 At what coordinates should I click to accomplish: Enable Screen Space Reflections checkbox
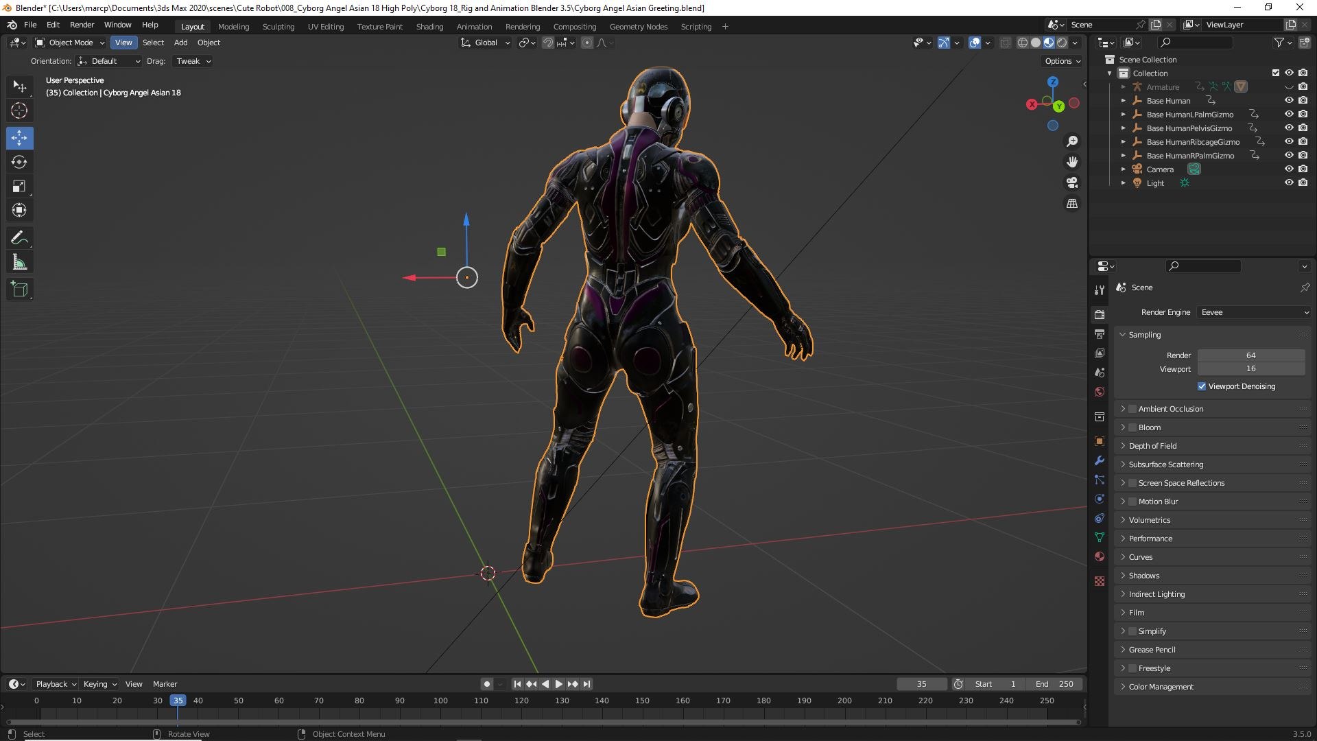pyautogui.click(x=1132, y=483)
